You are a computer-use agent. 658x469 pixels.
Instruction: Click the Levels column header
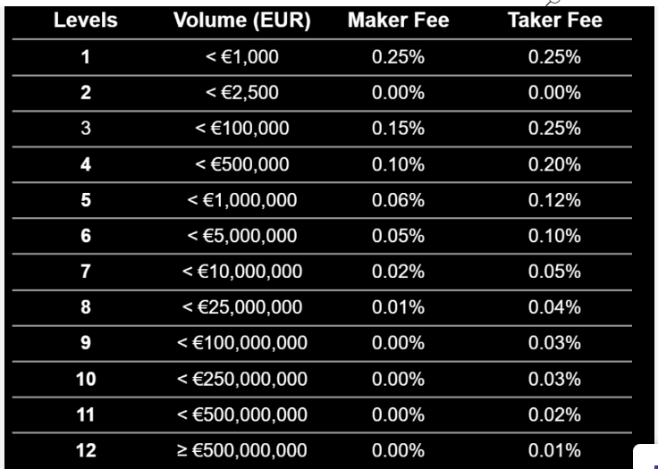[86, 21]
